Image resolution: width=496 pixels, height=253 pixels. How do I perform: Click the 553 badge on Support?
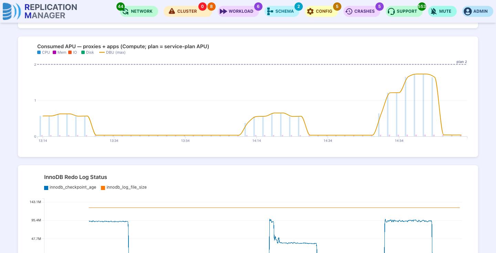point(422,7)
